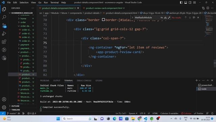Select the powershell terminal instance
The height and width of the screenshot is (122, 216).
point(206,85)
